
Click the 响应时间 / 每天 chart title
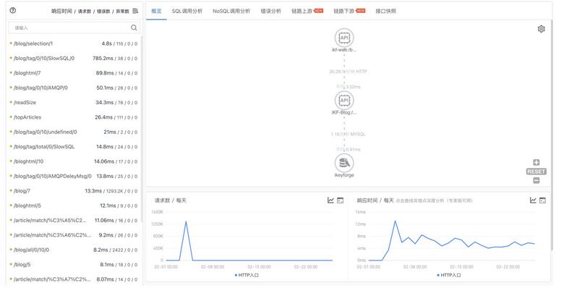[x=375, y=200]
